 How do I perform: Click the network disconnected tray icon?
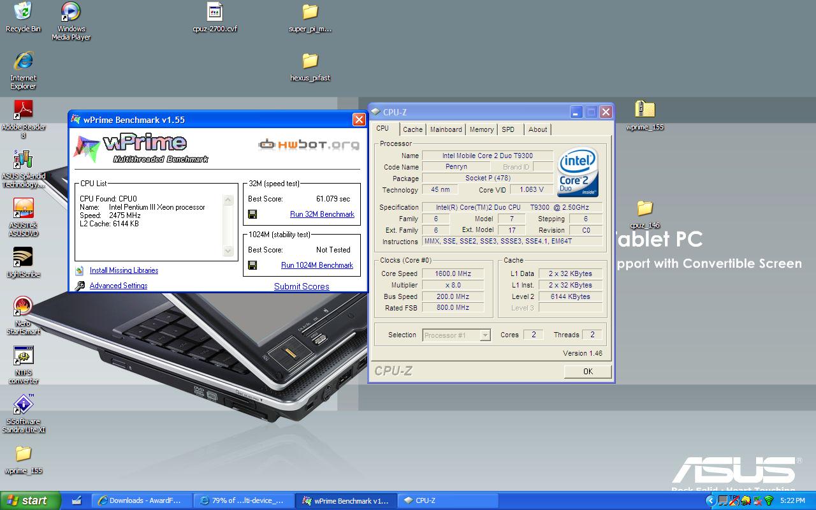(758, 500)
